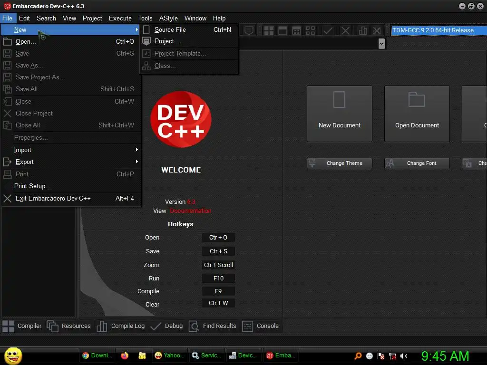This screenshot has width=487, height=365.
Task: Open the Firefox taskbar icon
Action: (125, 355)
